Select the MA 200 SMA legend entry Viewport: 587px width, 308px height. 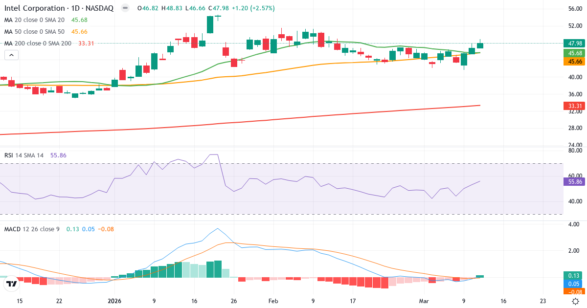(x=39, y=43)
